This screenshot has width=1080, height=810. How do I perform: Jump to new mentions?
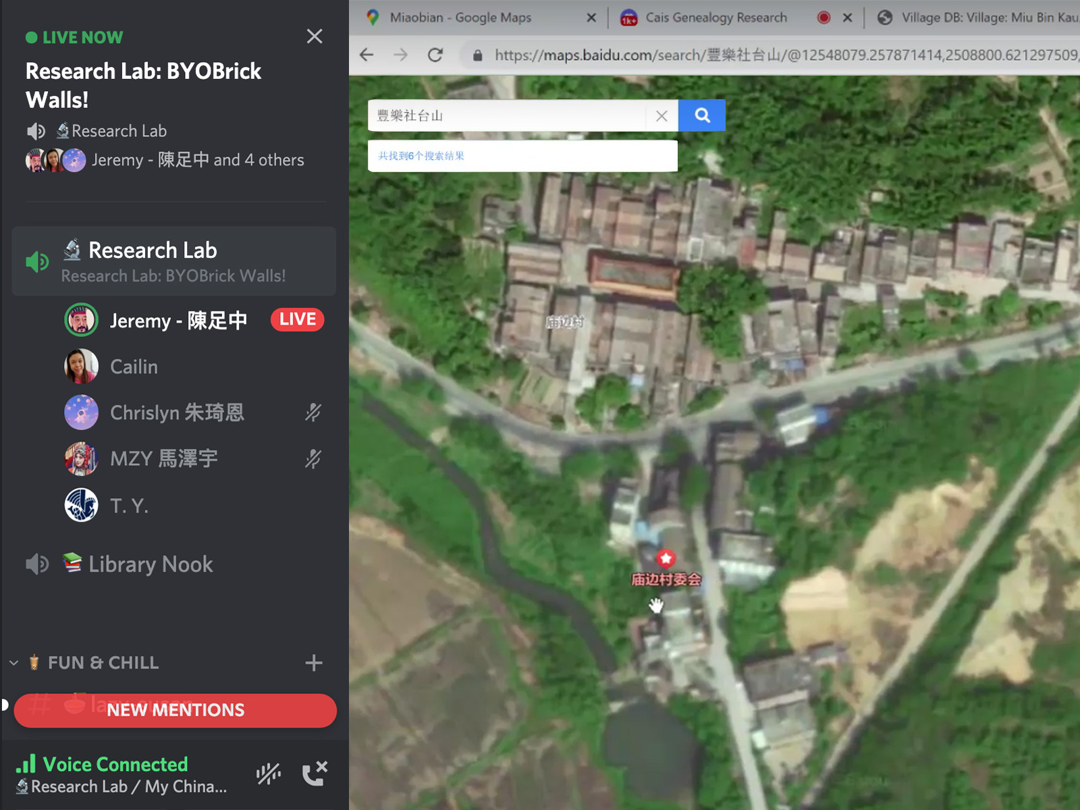[x=175, y=710]
